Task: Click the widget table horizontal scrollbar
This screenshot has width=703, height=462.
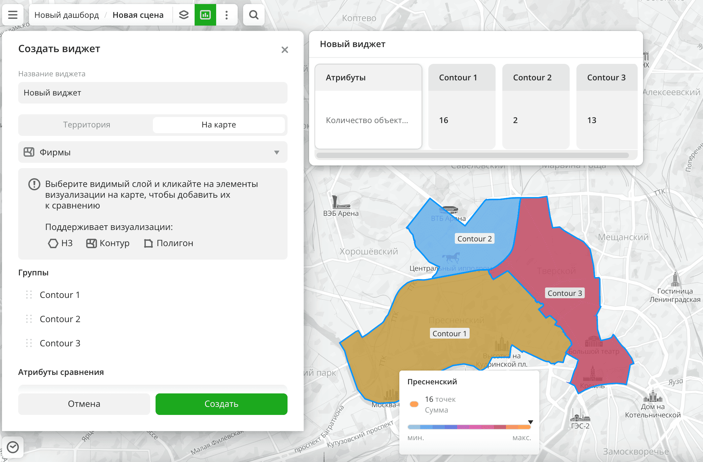Action: pos(473,155)
